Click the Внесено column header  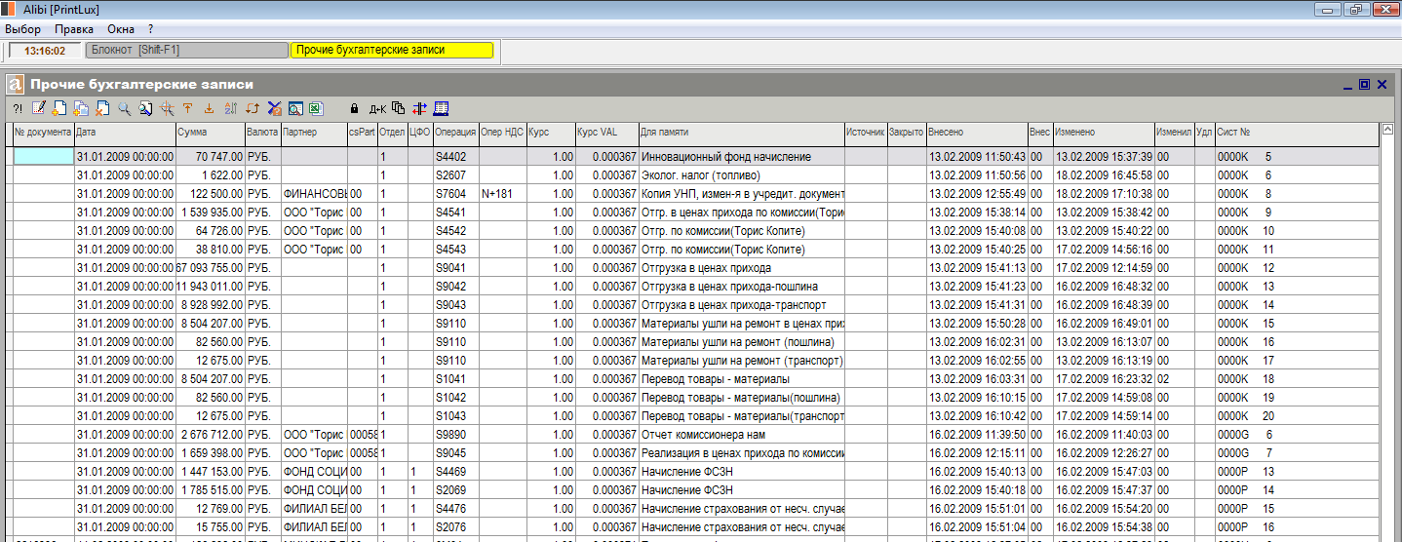[976, 132]
